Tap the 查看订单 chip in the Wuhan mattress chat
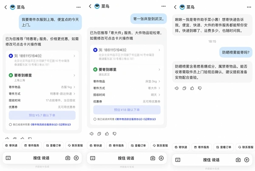Viewport: 255px width, 171px height. tap(138, 145)
